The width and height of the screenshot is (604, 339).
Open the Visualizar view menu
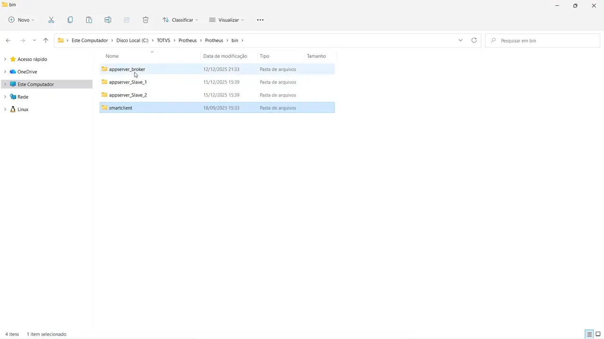pos(226,20)
